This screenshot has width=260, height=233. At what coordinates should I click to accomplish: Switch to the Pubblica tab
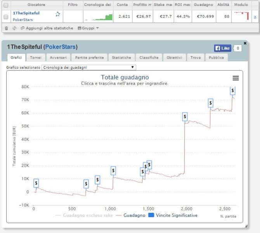click(216, 57)
